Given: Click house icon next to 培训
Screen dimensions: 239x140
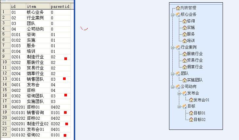Looking at the screenshot, I should [x=185, y=41].
